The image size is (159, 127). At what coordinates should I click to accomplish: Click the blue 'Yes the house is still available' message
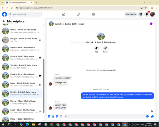tap(117, 96)
